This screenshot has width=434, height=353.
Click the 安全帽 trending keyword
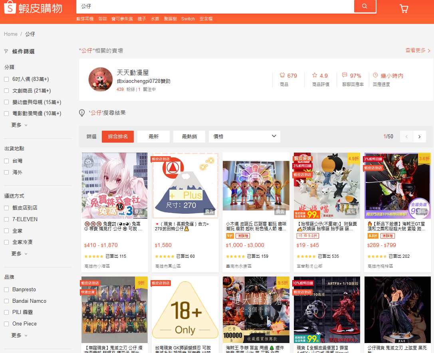(x=206, y=19)
